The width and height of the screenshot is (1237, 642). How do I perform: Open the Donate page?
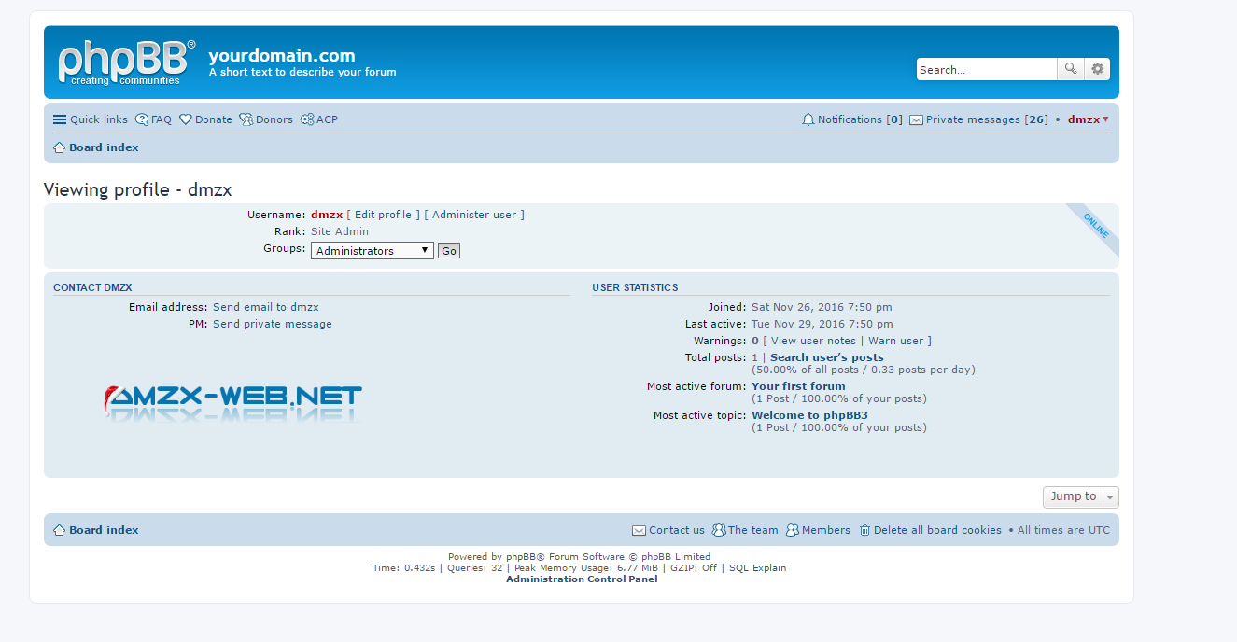pos(205,119)
